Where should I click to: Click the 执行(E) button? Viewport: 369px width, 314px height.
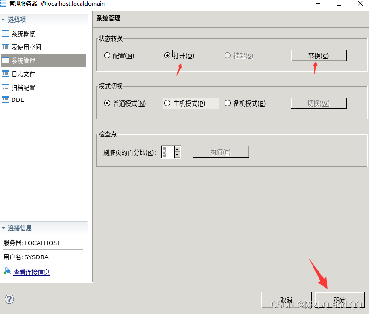[x=221, y=152]
